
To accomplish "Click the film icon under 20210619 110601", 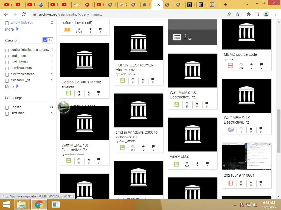I will pos(231,183).
